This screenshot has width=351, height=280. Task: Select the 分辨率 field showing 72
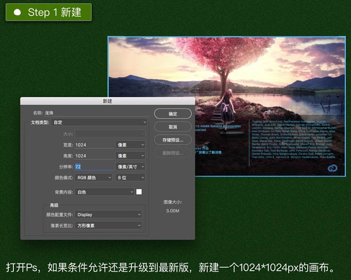pos(94,167)
